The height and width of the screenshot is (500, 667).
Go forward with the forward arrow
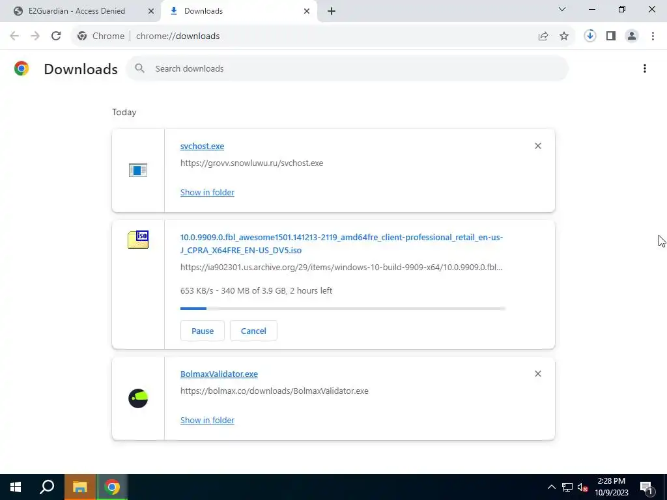(35, 36)
